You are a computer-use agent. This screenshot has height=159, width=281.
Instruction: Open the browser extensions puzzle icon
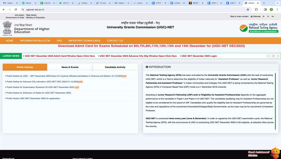tap(256, 10)
